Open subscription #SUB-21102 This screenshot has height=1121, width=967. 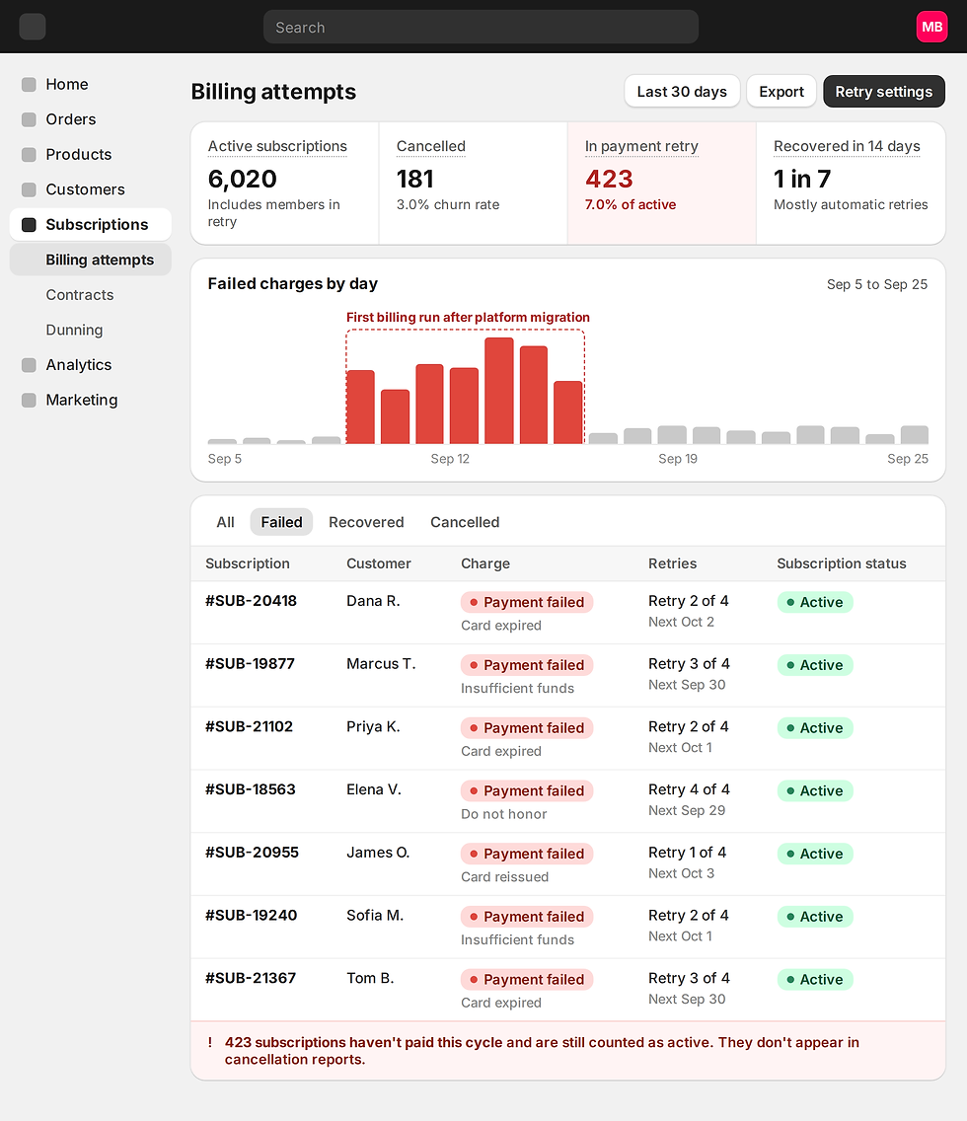coord(249,726)
